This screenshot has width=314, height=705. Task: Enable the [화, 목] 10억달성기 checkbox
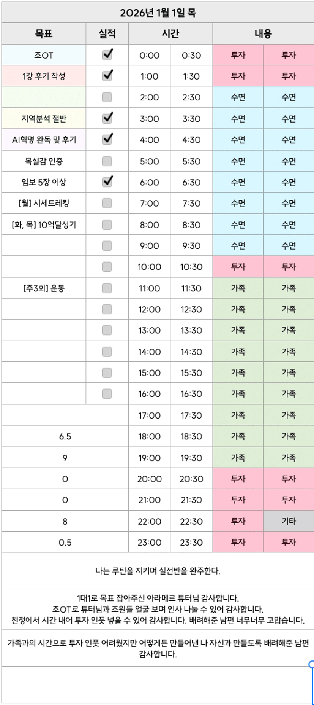(x=107, y=224)
